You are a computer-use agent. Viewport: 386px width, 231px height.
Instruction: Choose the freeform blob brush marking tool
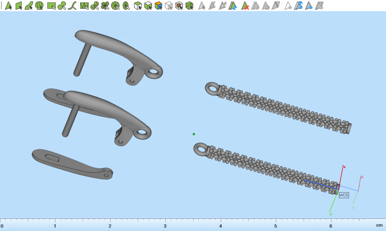click(x=62, y=5)
